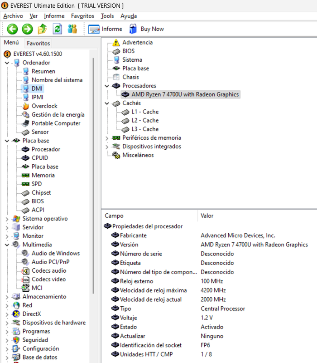Select the ACPI item in sidebar

coord(38,210)
